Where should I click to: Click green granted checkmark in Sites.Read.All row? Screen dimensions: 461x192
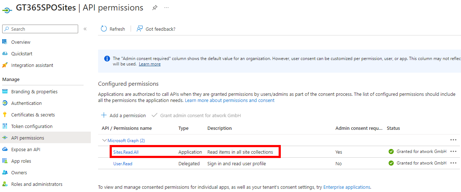pyautogui.click(x=391, y=152)
